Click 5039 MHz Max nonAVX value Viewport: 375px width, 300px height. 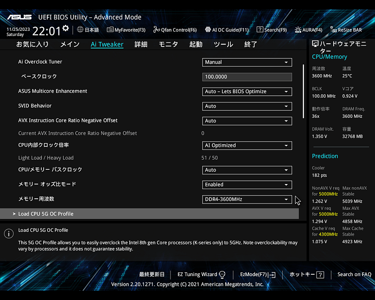[352, 202]
